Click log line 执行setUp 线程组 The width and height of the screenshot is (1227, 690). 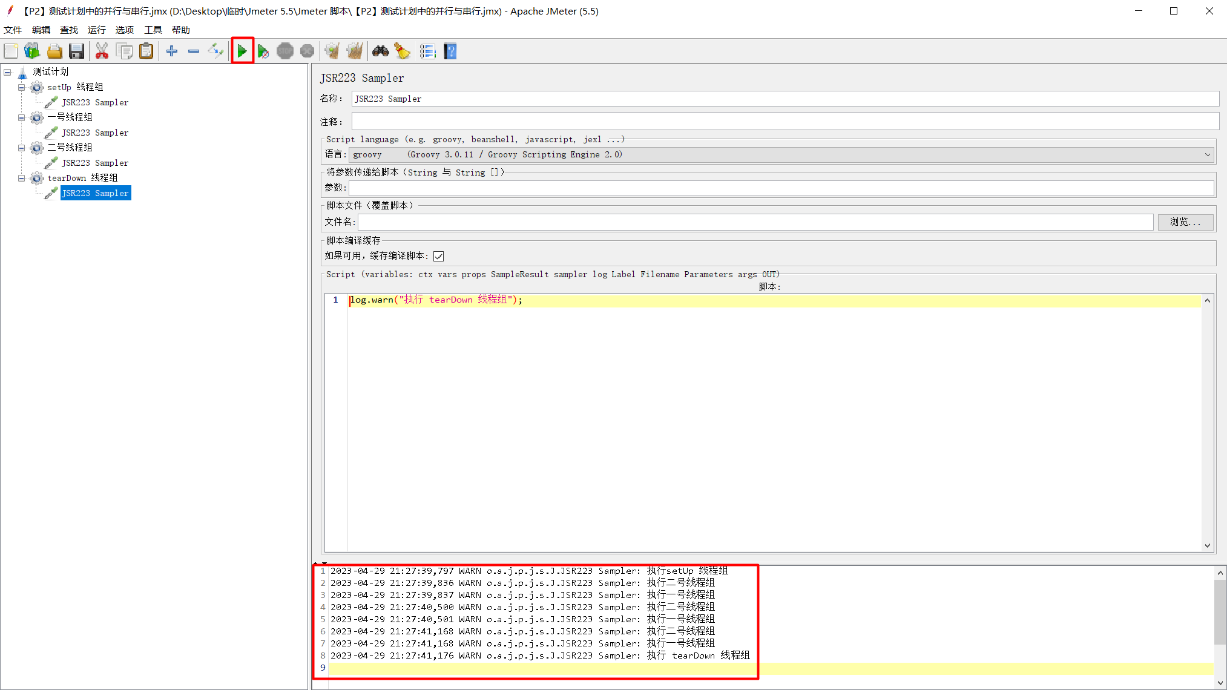pos(530,571)
